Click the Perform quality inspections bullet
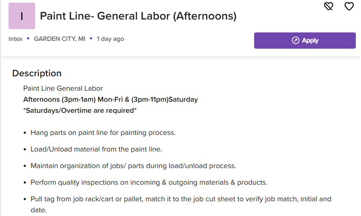The width and height of the screenshot is (361, 216). coord(149,182)
